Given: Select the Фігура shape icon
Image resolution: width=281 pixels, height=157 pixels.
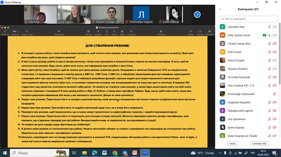Looking at the screenshot, I should coord(114,31).
